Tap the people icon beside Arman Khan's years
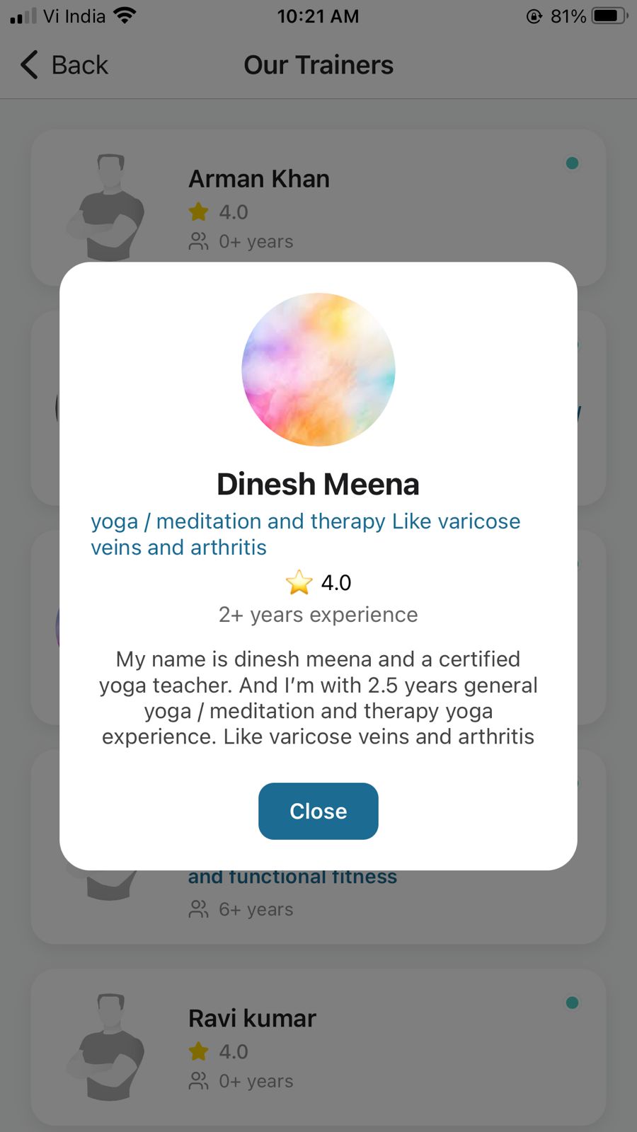The height and width of the screenshot is (1132, 637). tap(199, 242)
